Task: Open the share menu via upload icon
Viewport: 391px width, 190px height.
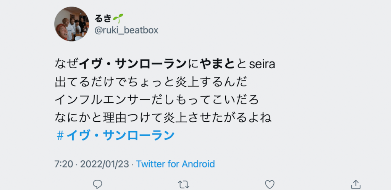Action: (x=356, y=185)
